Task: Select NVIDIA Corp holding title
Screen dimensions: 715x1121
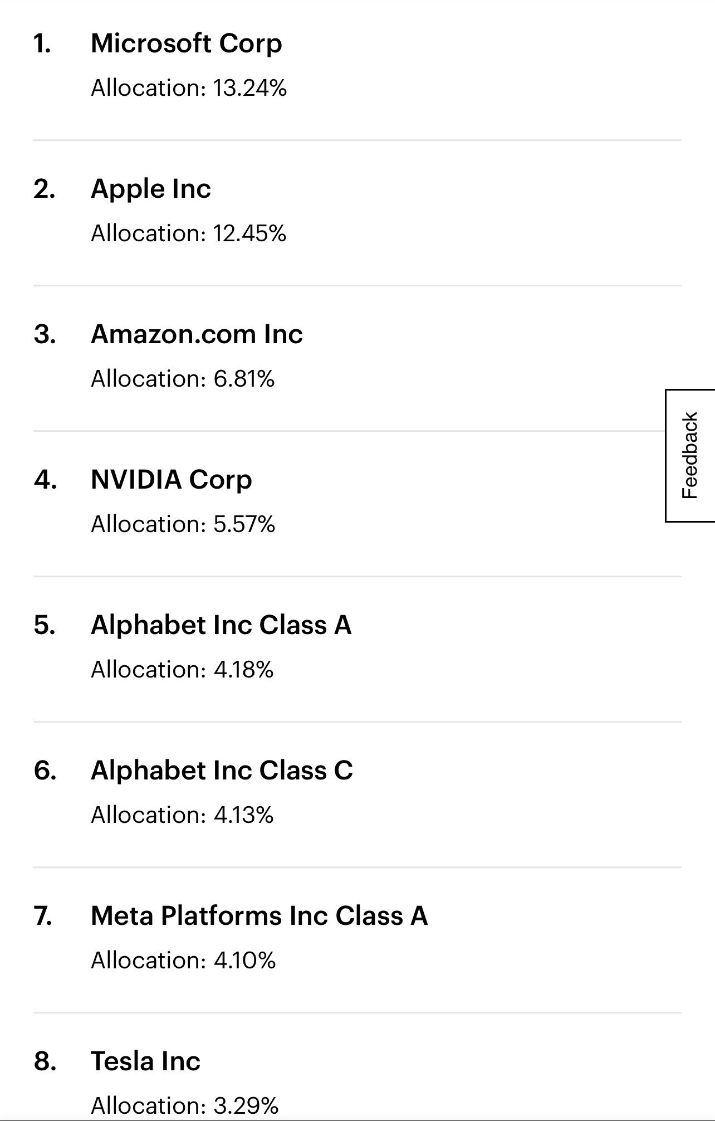Action: tap(172, 480)
